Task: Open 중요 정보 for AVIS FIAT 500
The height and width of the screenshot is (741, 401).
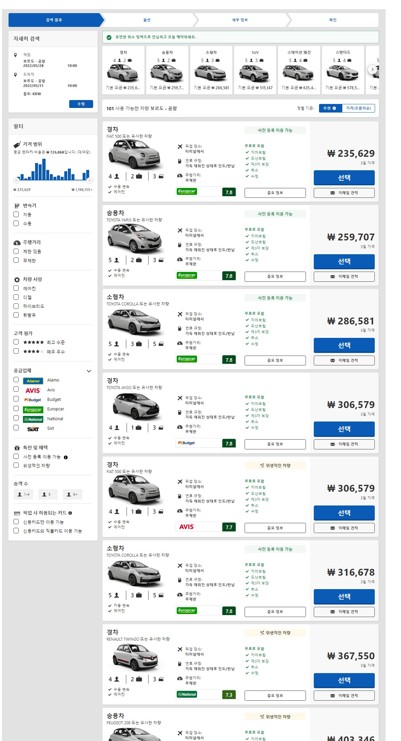Action: (x=275, y=528)
